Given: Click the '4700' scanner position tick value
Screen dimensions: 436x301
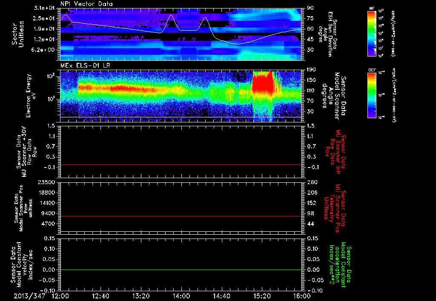Looking at the screenshot, I should (x=48, y=224).
